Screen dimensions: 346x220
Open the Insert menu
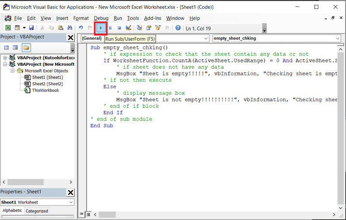point(62,18)
